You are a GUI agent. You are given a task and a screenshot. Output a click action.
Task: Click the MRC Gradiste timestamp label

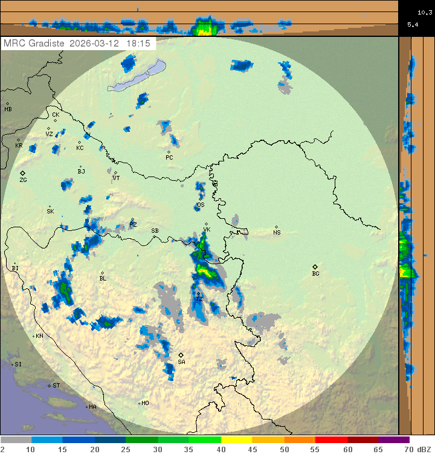point(79,44)
